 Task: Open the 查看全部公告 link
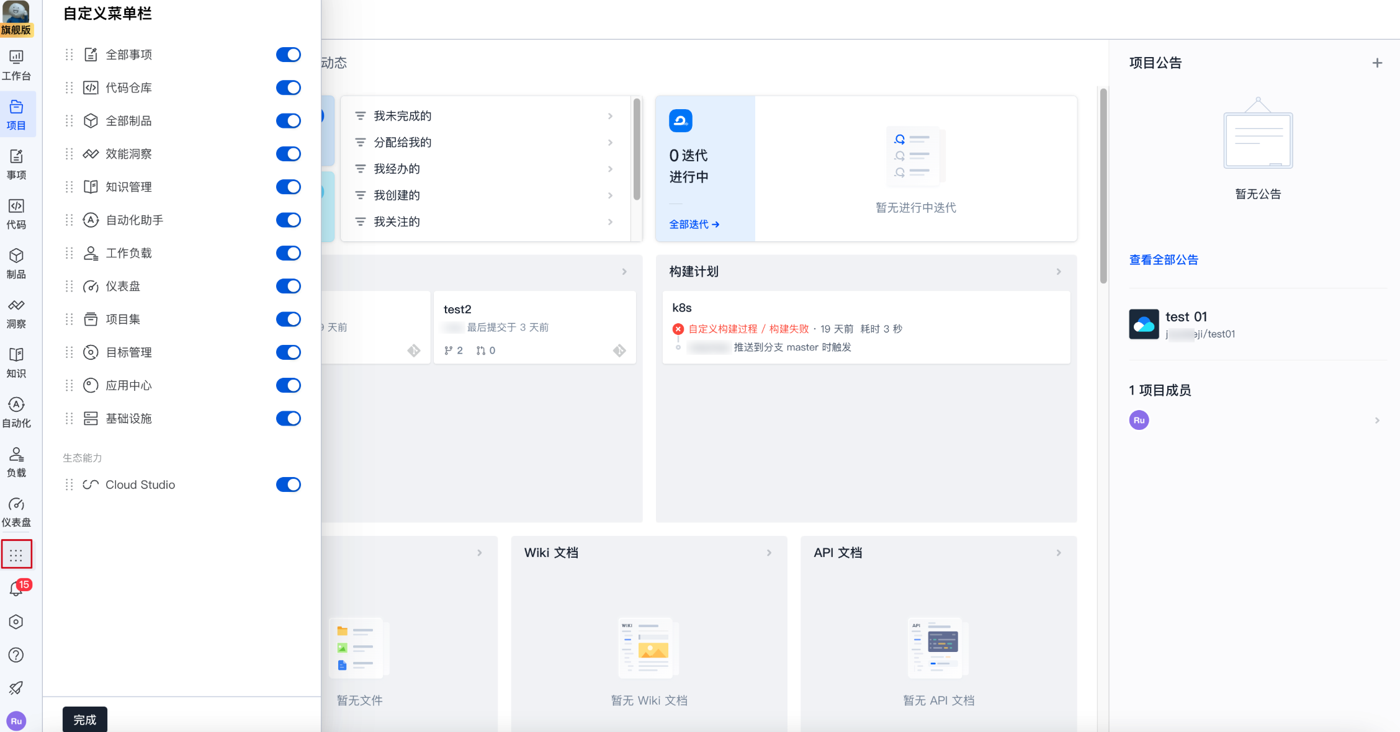point(1164,260)
